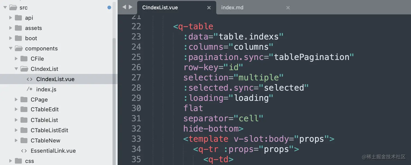Click the assets folder icon
Viewport: 411px width, 165px height.
pos(18,28)
